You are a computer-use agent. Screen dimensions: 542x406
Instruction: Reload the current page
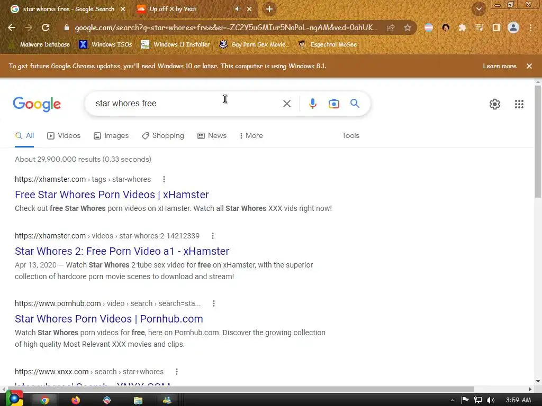[46, 27]
